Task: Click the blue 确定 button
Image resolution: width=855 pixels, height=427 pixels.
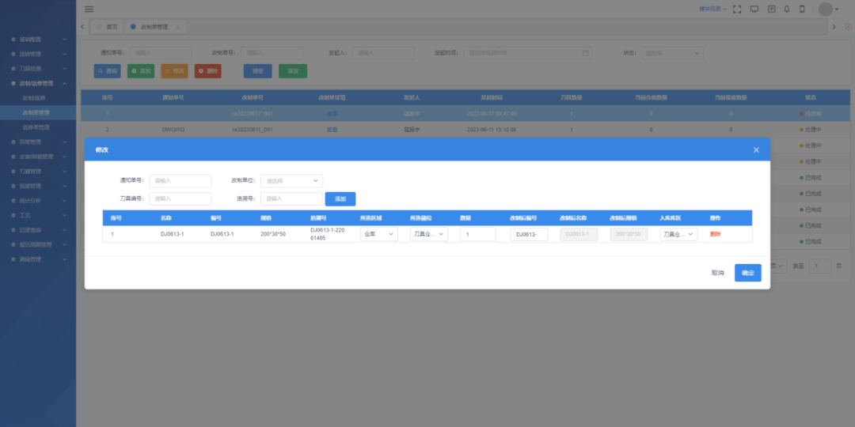Action: coord(747,273)
